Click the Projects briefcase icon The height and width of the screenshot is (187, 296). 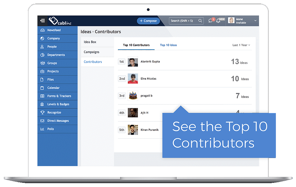(x=42, y=71)
